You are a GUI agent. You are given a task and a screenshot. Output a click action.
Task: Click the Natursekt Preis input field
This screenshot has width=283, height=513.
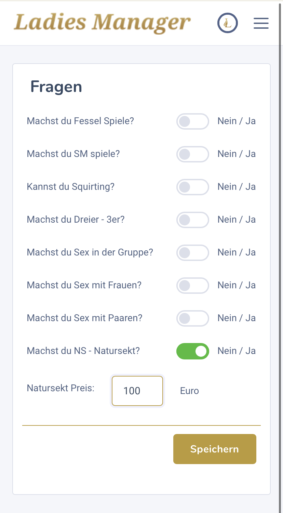tap(137, 391)
